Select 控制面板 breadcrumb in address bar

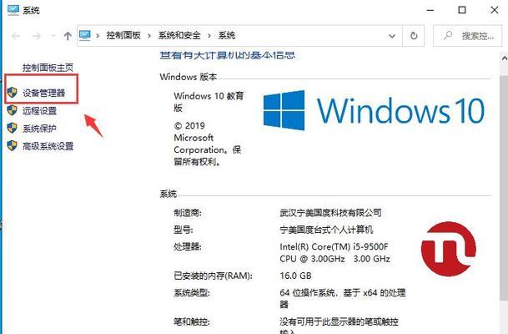[123, 35]
